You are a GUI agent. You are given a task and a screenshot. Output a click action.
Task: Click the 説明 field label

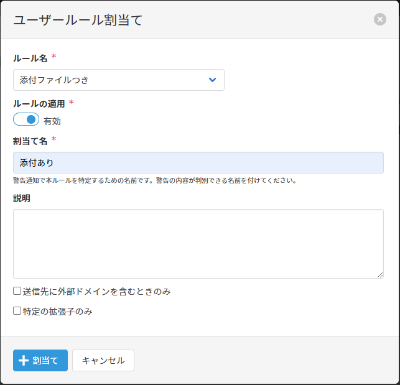point(22,198)
